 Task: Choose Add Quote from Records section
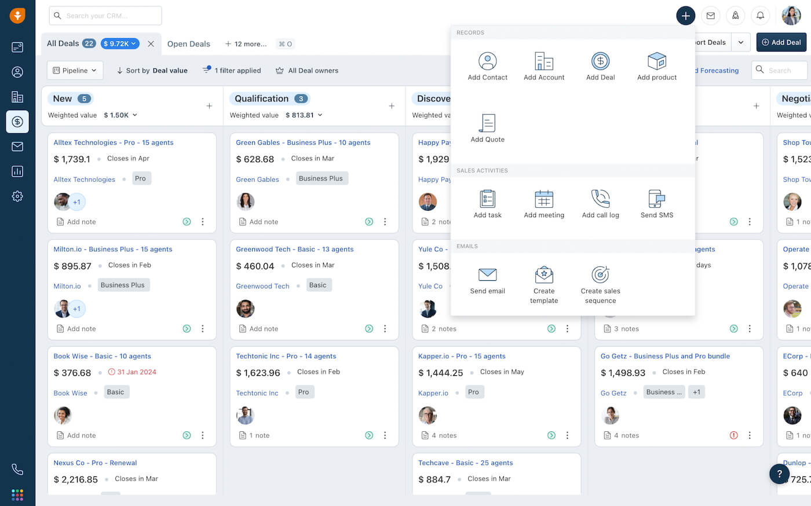[x=487, y=124]
